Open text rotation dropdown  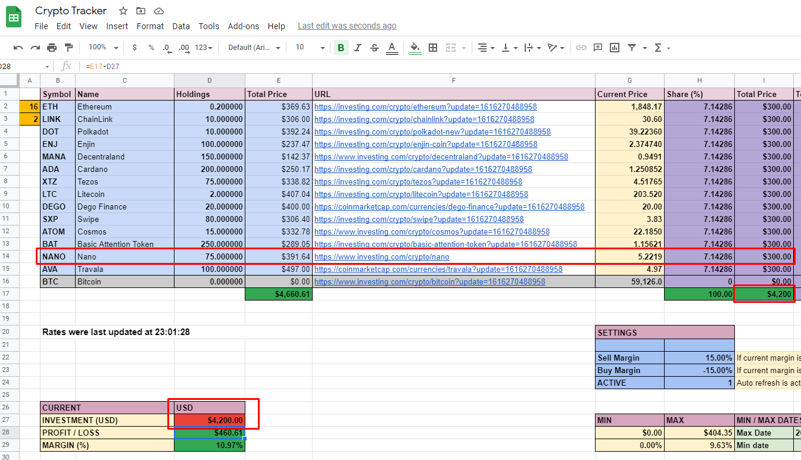pos(556,48)
